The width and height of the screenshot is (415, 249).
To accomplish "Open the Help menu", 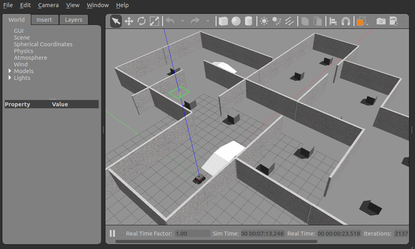I will (122, 5).
